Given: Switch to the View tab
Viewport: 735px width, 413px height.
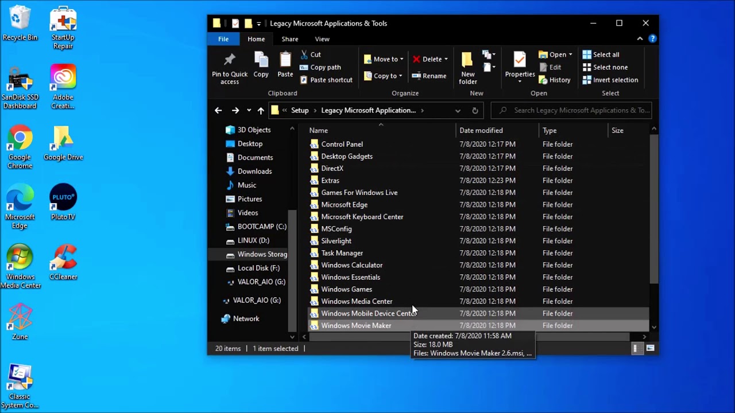Looking at the screenshot, I should (322, 39).
